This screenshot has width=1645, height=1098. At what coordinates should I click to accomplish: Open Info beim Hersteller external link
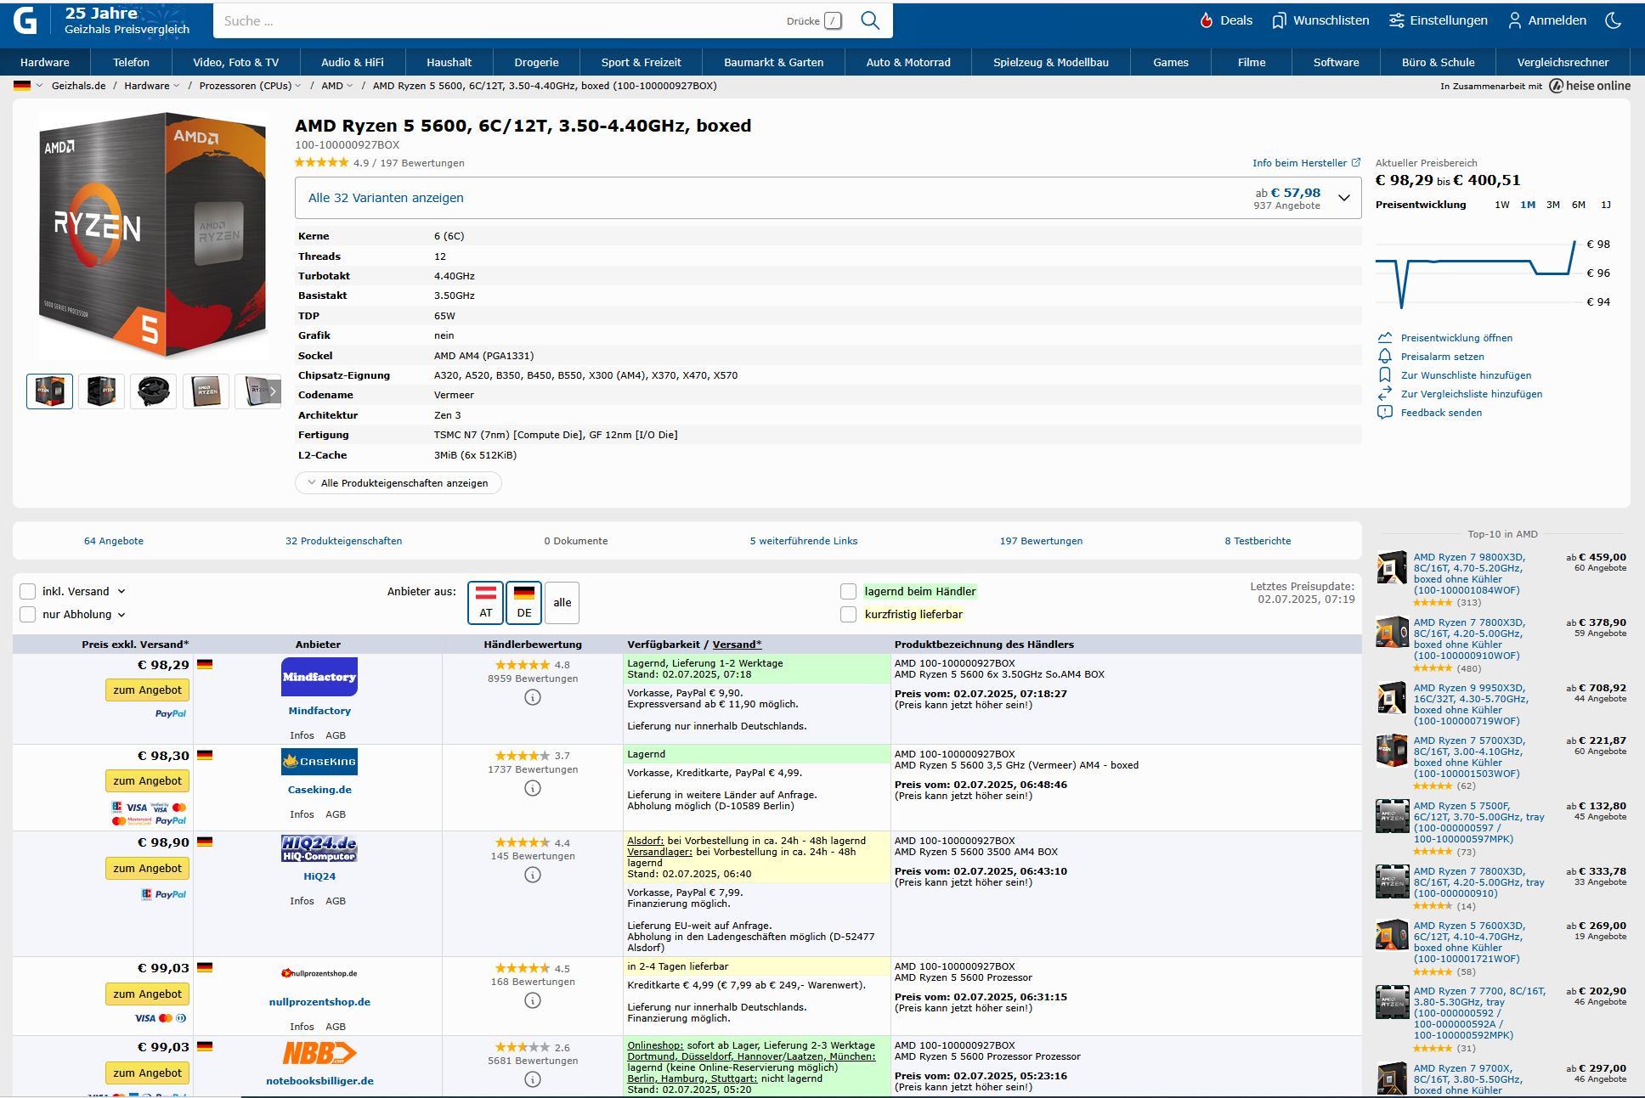[x=1306, y=162]
